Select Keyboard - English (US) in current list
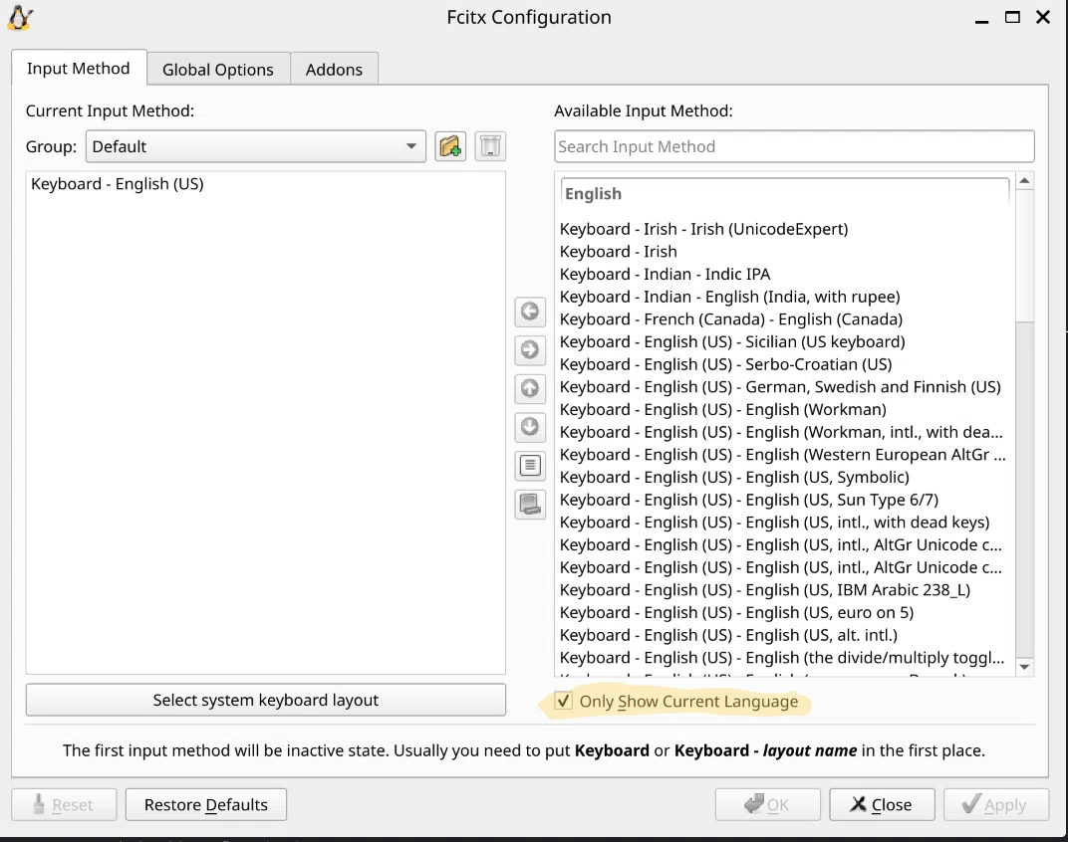This screenshot has height=842, width=1068. click(266, 184)
